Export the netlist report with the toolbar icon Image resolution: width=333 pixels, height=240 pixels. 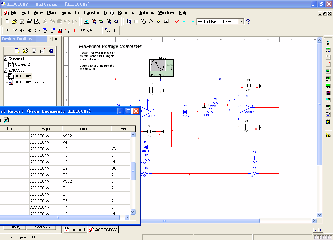[x=7, y=120]
